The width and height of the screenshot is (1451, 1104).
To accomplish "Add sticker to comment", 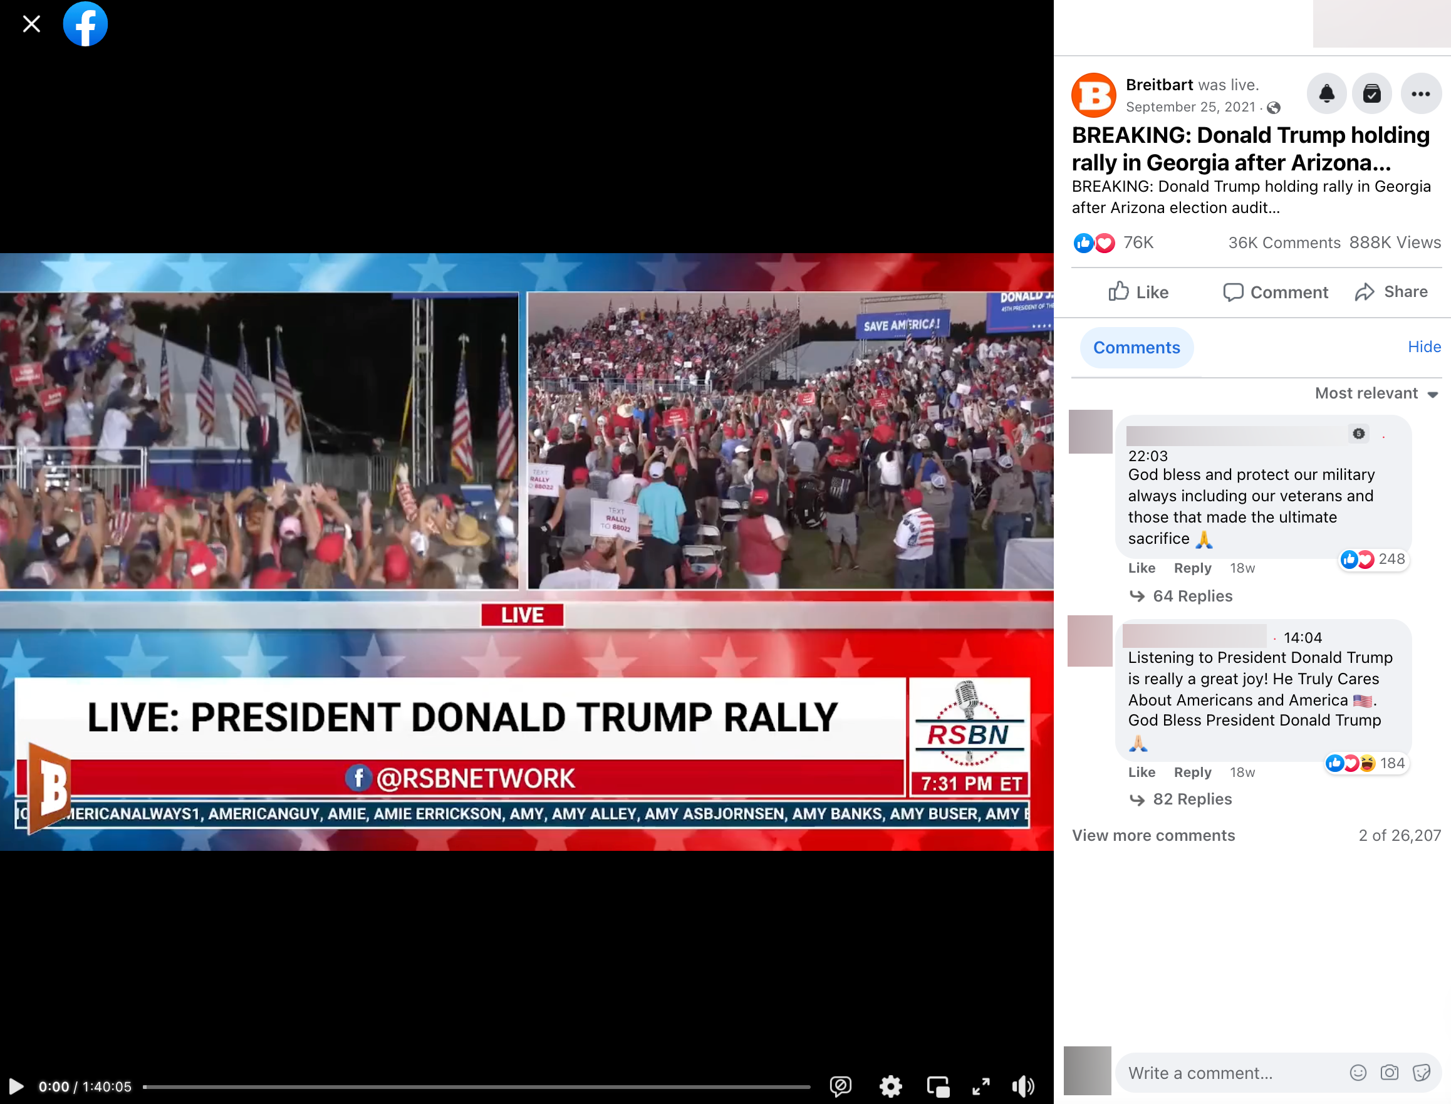I will 1422,1073.
